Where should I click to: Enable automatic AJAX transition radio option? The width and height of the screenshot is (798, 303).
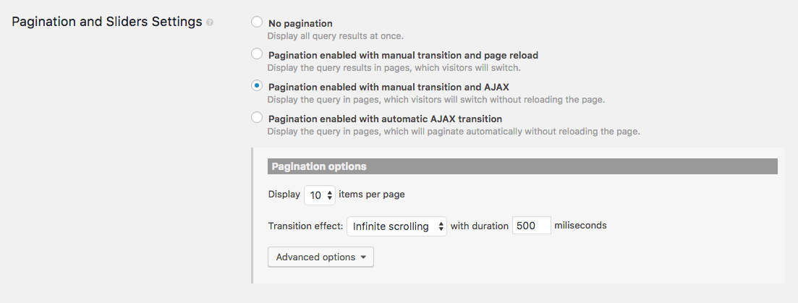point(257,118)
